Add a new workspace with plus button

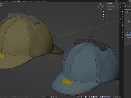[49, 1]
